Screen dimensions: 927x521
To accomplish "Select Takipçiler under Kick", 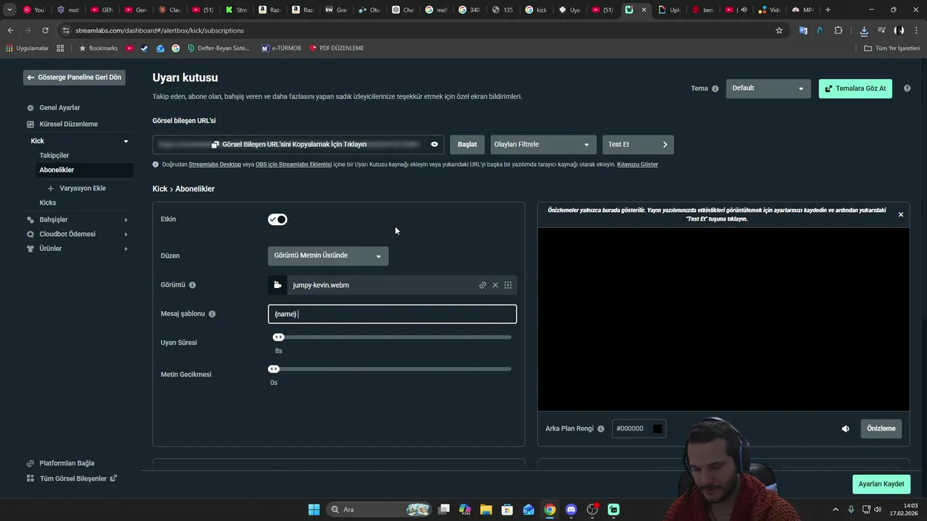I will (x=54, y=156).
